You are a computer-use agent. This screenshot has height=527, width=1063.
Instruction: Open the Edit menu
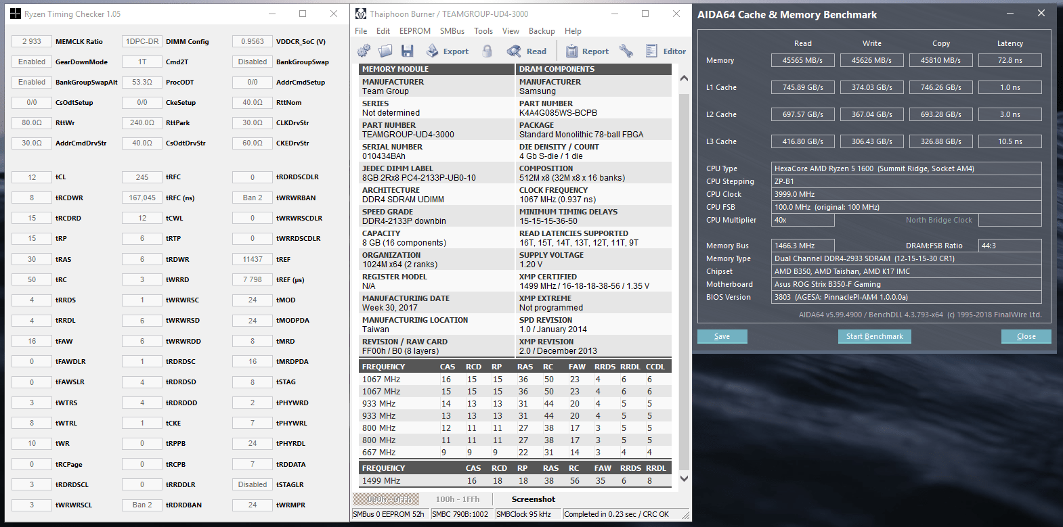[x=383, y=31]
